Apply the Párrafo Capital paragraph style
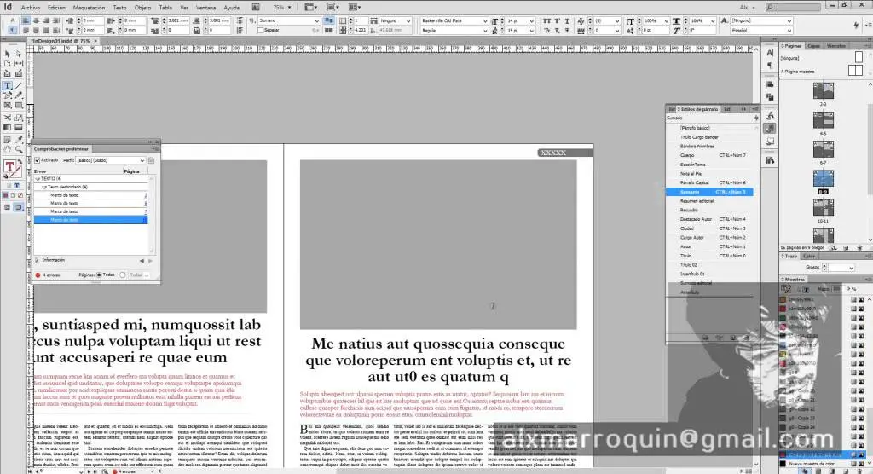This screenshot has height=474, width=873. click(x=710, y=182)
